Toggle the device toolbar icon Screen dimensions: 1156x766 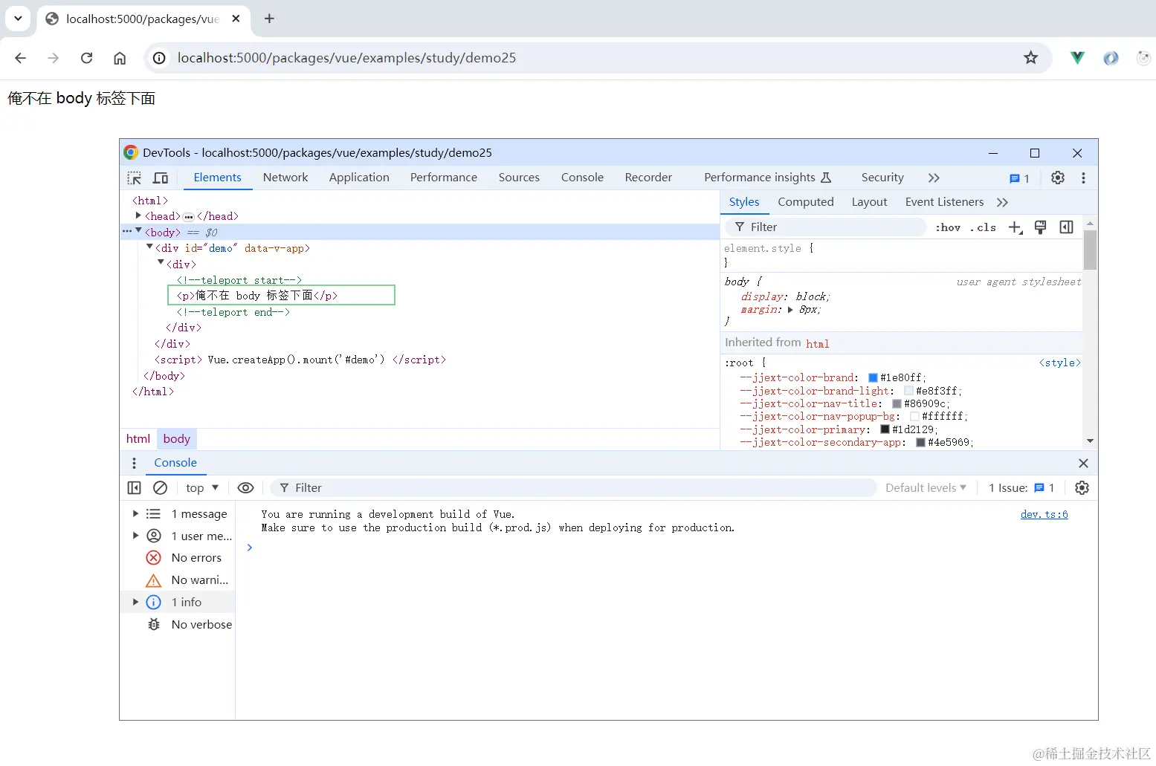161,178
